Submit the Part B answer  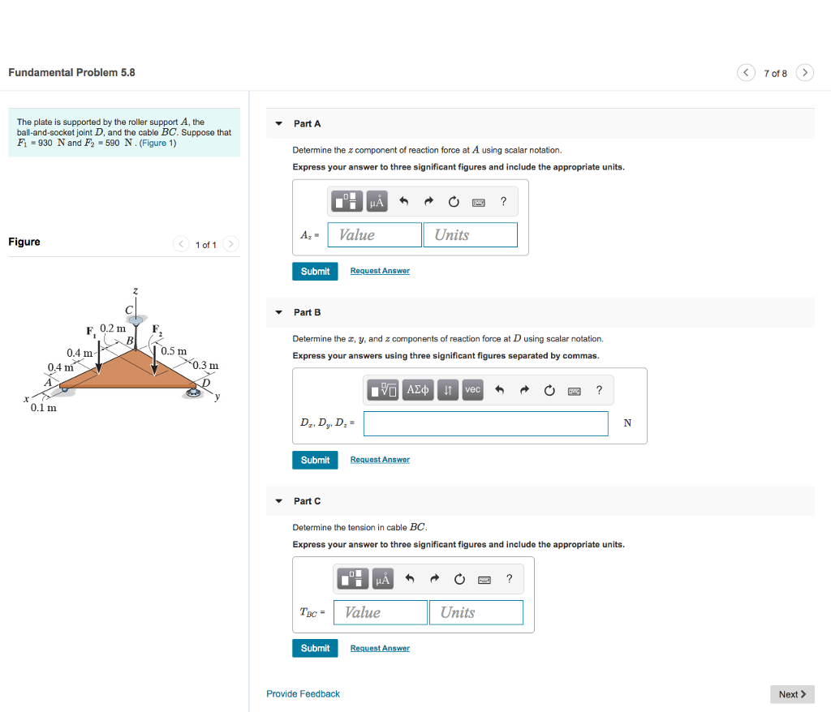(315, 460)
